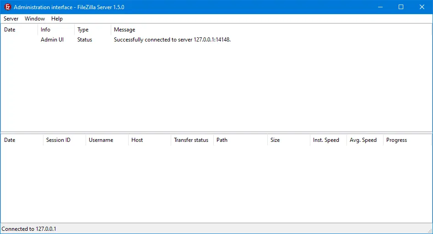This screenshot has height=234, width=433.
Task: Sort sessions by Session ID header
Action: [x=65, y=140]
